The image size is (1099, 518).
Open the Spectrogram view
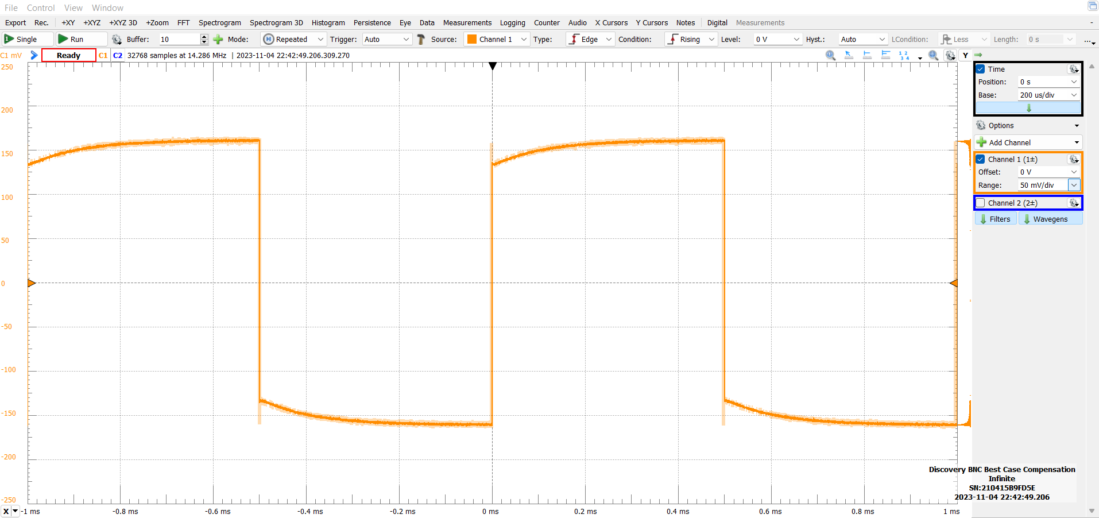pyautogui.click(x=220, y=22)
